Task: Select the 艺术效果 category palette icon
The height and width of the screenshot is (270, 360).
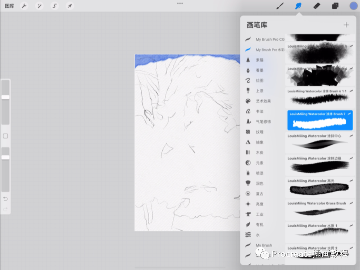Action: (x=248, y=101)
